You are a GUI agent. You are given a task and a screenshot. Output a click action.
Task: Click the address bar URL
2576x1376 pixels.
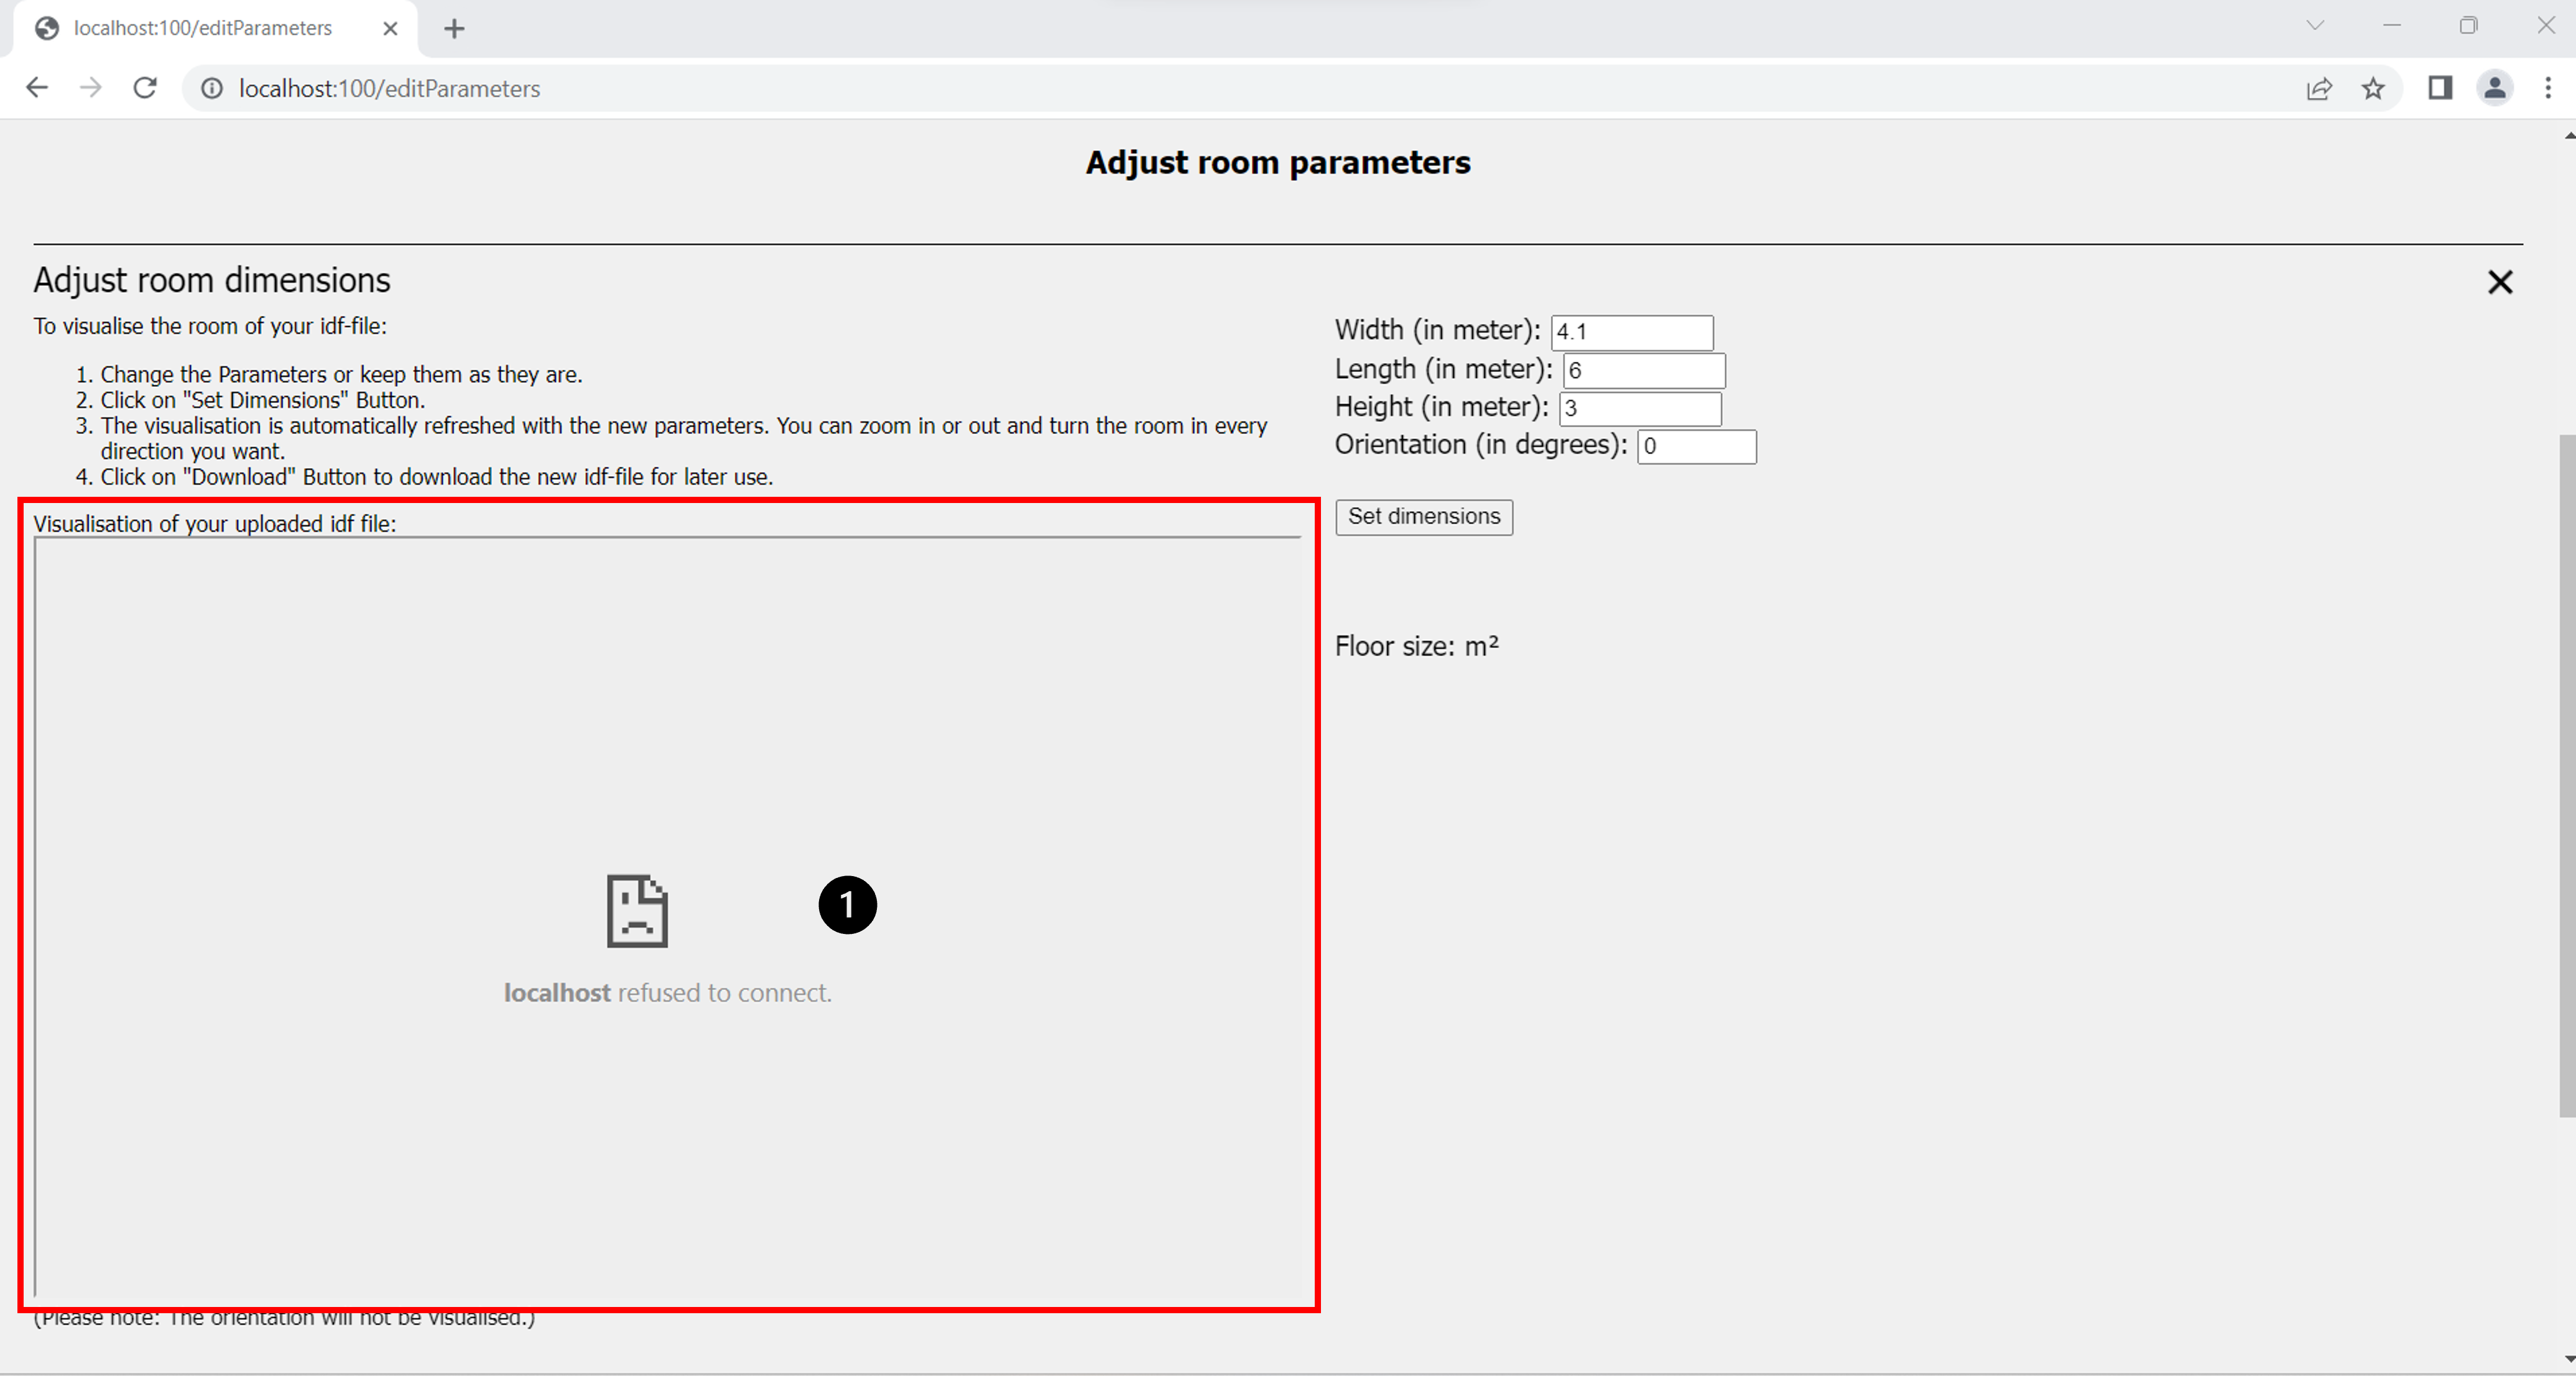point(389,88)
